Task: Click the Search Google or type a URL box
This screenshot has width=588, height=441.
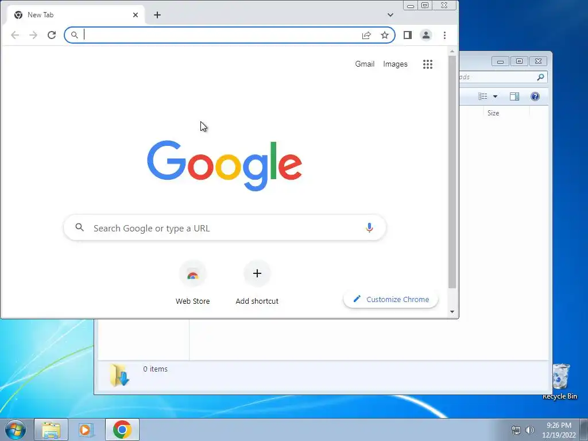Action: point(225,227)
